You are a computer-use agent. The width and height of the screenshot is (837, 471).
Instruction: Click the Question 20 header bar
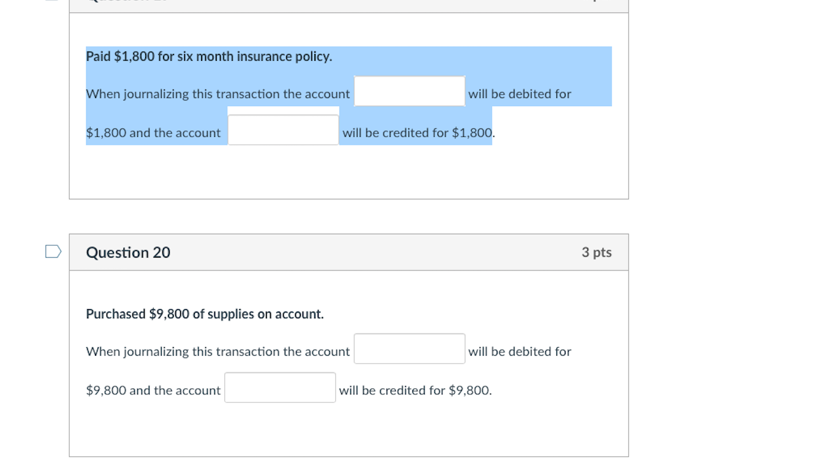(x=349, y=252)
